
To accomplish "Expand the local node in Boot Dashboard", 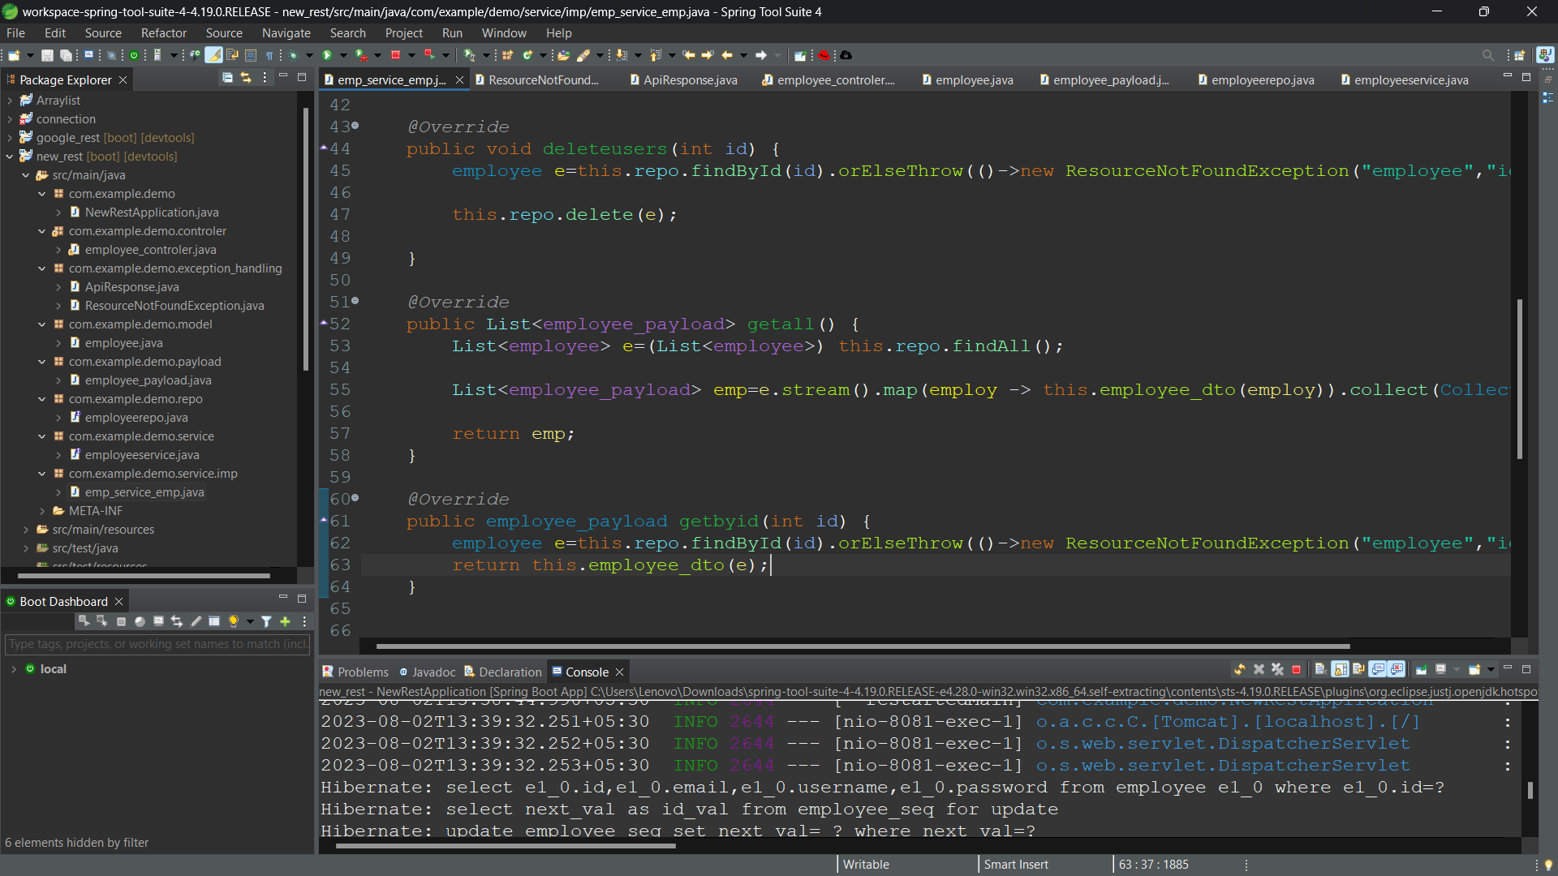I will 14,669.
